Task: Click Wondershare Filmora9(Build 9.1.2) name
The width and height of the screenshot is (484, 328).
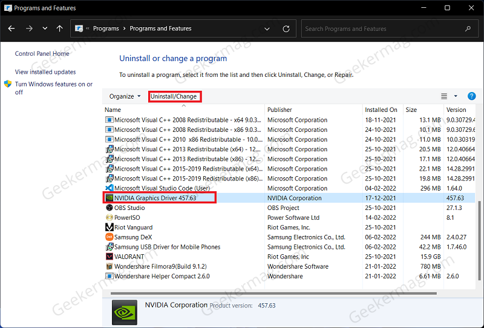Action: tap(160, 266)
